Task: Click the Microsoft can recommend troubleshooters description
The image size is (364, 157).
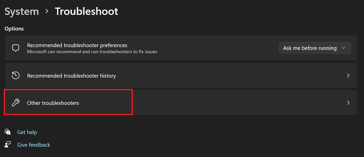Action: click(x=92, y=52)
